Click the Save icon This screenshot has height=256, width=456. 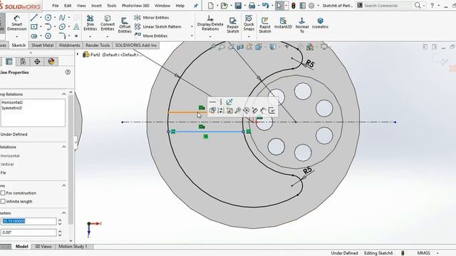point(238,6)
